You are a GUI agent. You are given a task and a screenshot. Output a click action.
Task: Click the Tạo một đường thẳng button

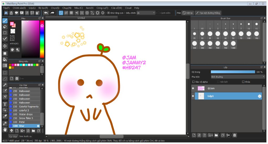coord(208,13)
